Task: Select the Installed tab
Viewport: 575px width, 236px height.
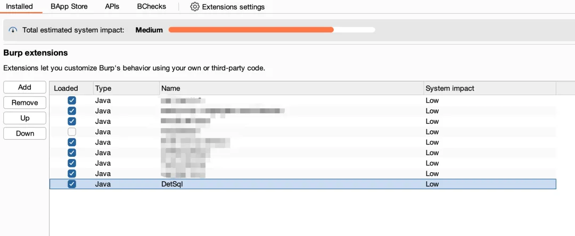Action: point(19,6)
